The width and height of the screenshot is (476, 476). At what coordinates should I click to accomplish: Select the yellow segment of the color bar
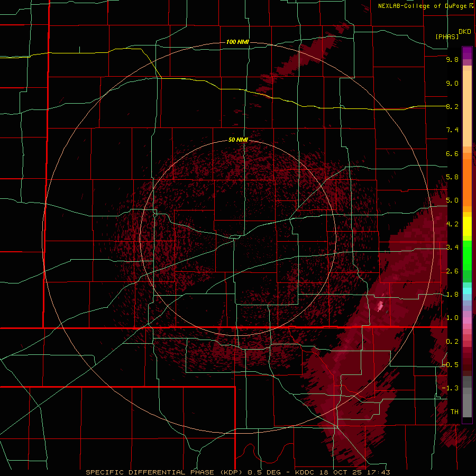[467, 226]
